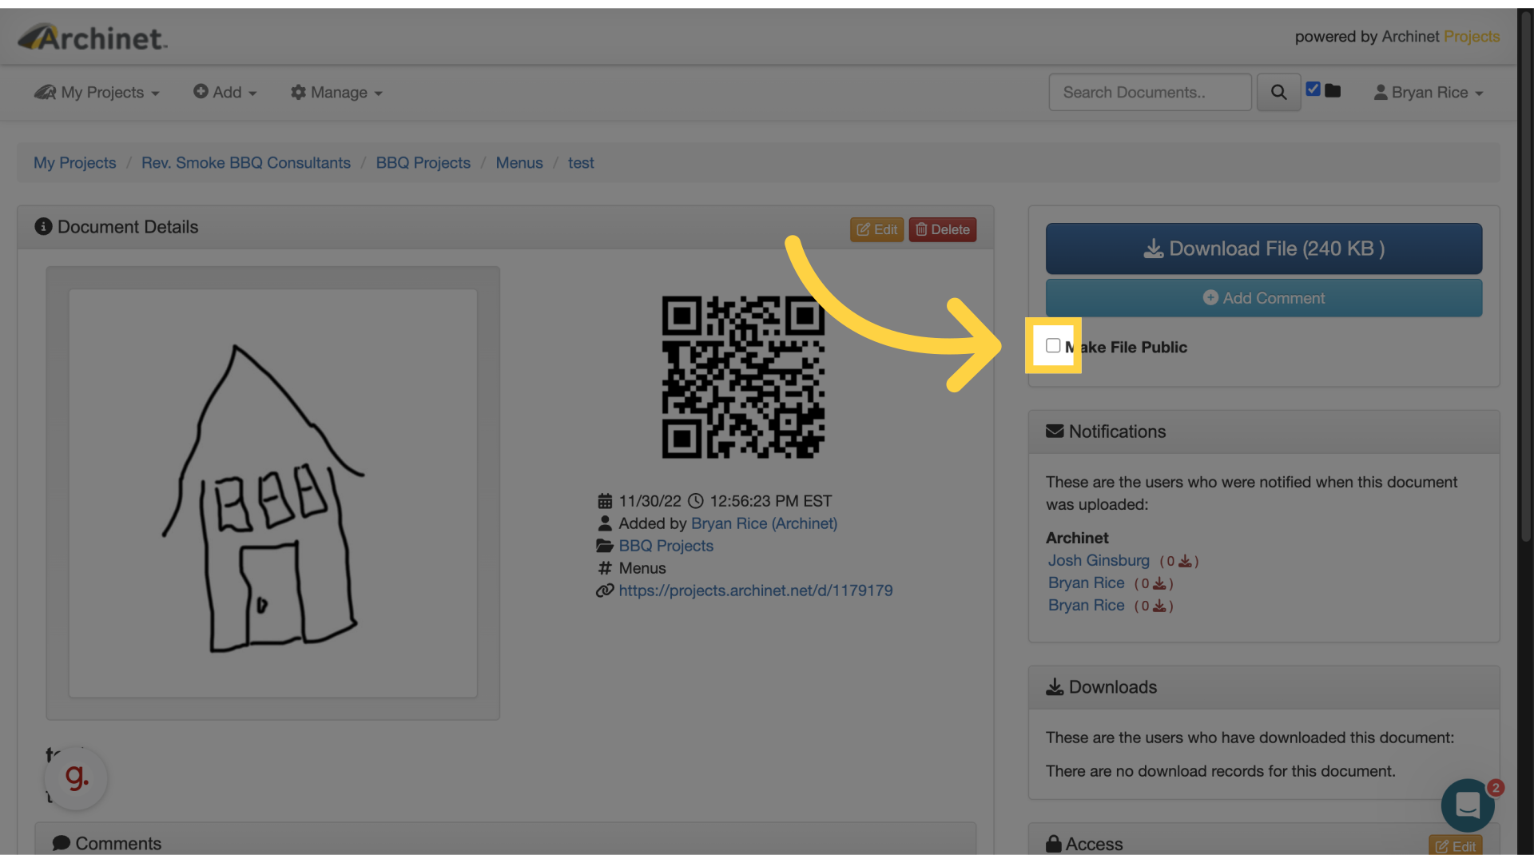Go to Menus breadcrumb
This screenshot has width=1534, height=863.
click(519, 163)
